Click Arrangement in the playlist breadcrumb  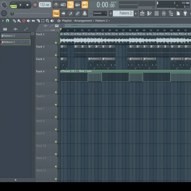[83, 21]
